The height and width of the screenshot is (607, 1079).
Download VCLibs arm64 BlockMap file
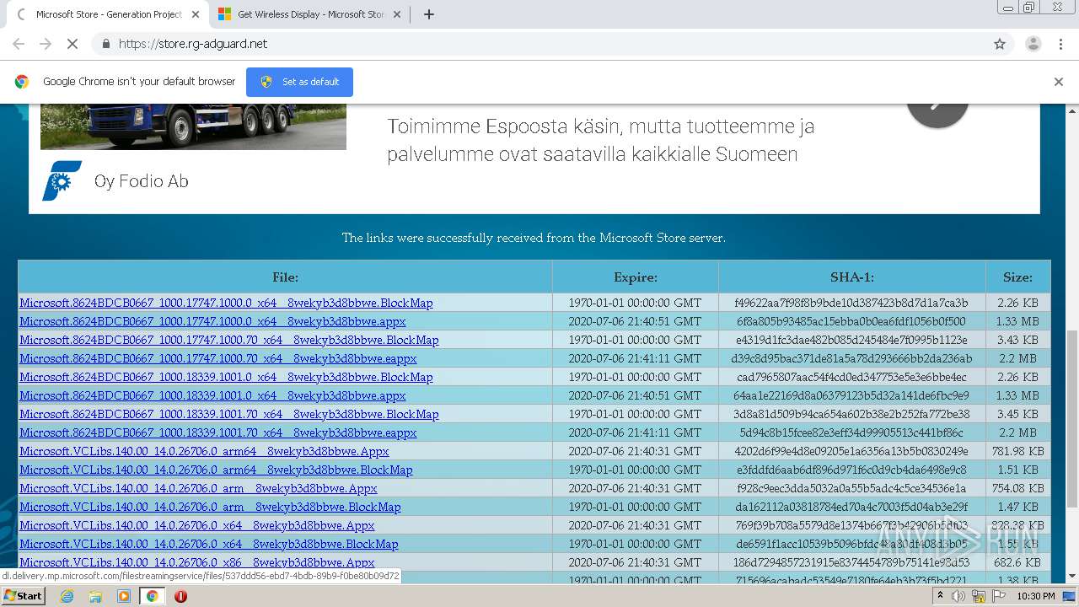point(216,470)
